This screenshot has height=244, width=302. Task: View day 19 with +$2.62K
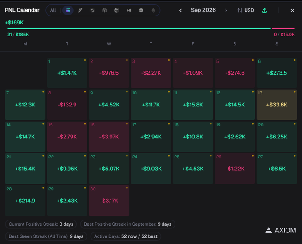(x=235, y=137)
